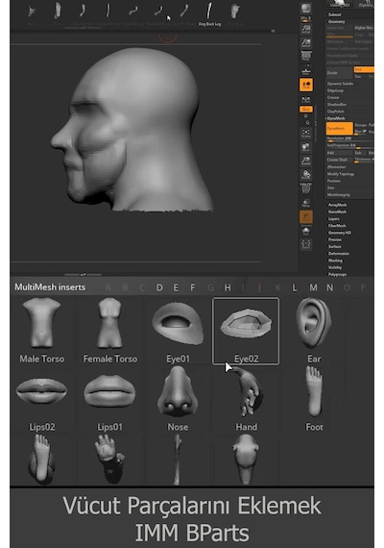The width and height of the screenshot is (384, 548).
Task: Select the Female Torso insert mesh
Action: click(x=109, y=331)
